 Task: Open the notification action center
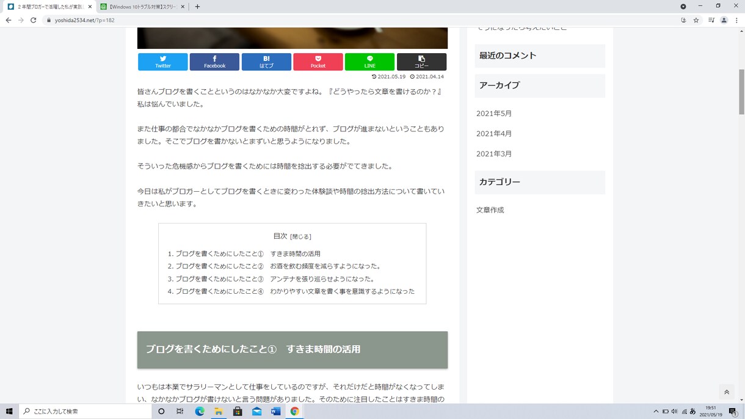point(733,411)
